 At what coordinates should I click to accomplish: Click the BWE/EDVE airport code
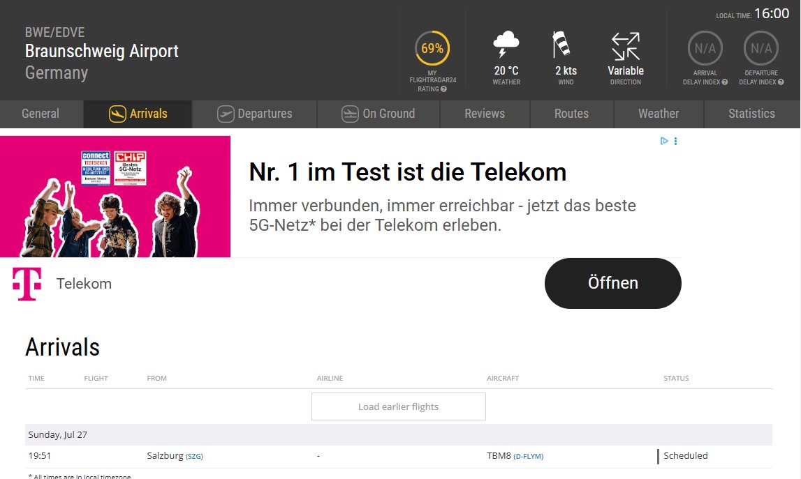[x=54, y=32]
